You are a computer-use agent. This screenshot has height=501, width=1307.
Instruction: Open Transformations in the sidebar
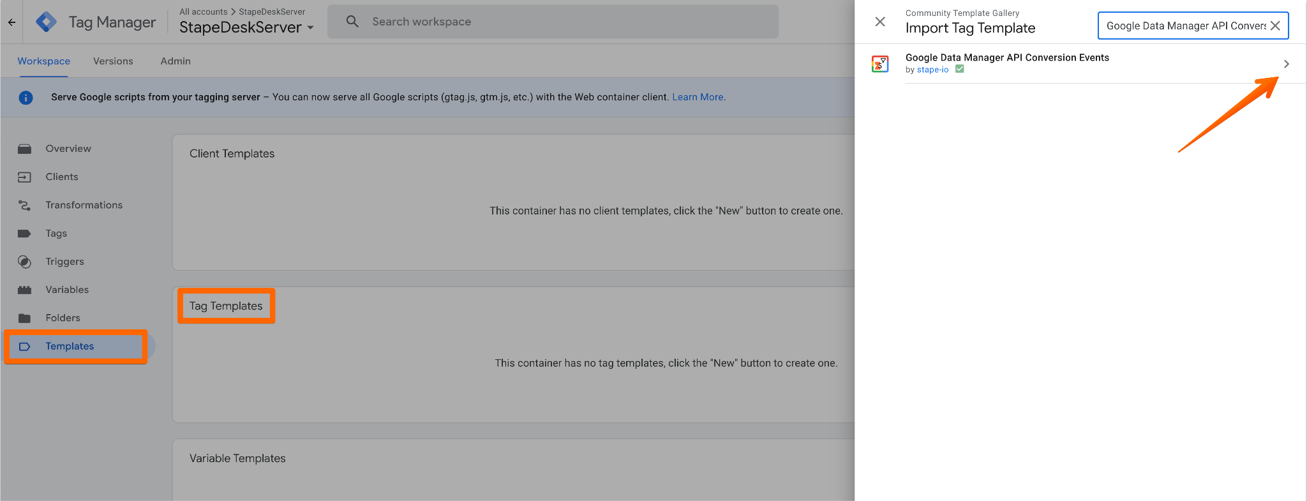pyautogui.click(x=84, y=205)
